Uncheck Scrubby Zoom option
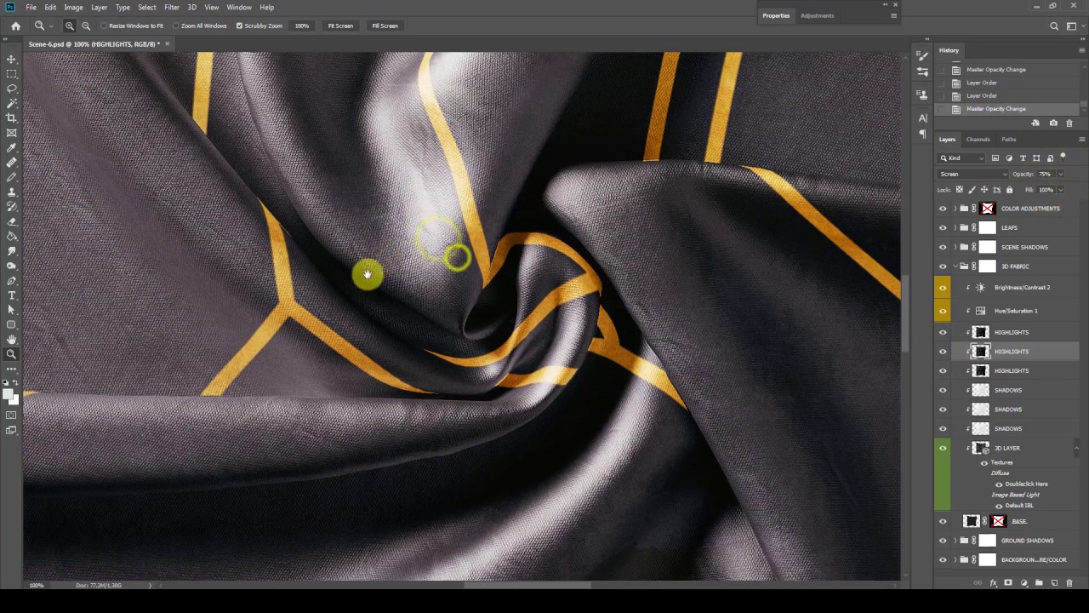This screenshot has width=1089, height=613. pyautogui.click(x=239, y=26)
